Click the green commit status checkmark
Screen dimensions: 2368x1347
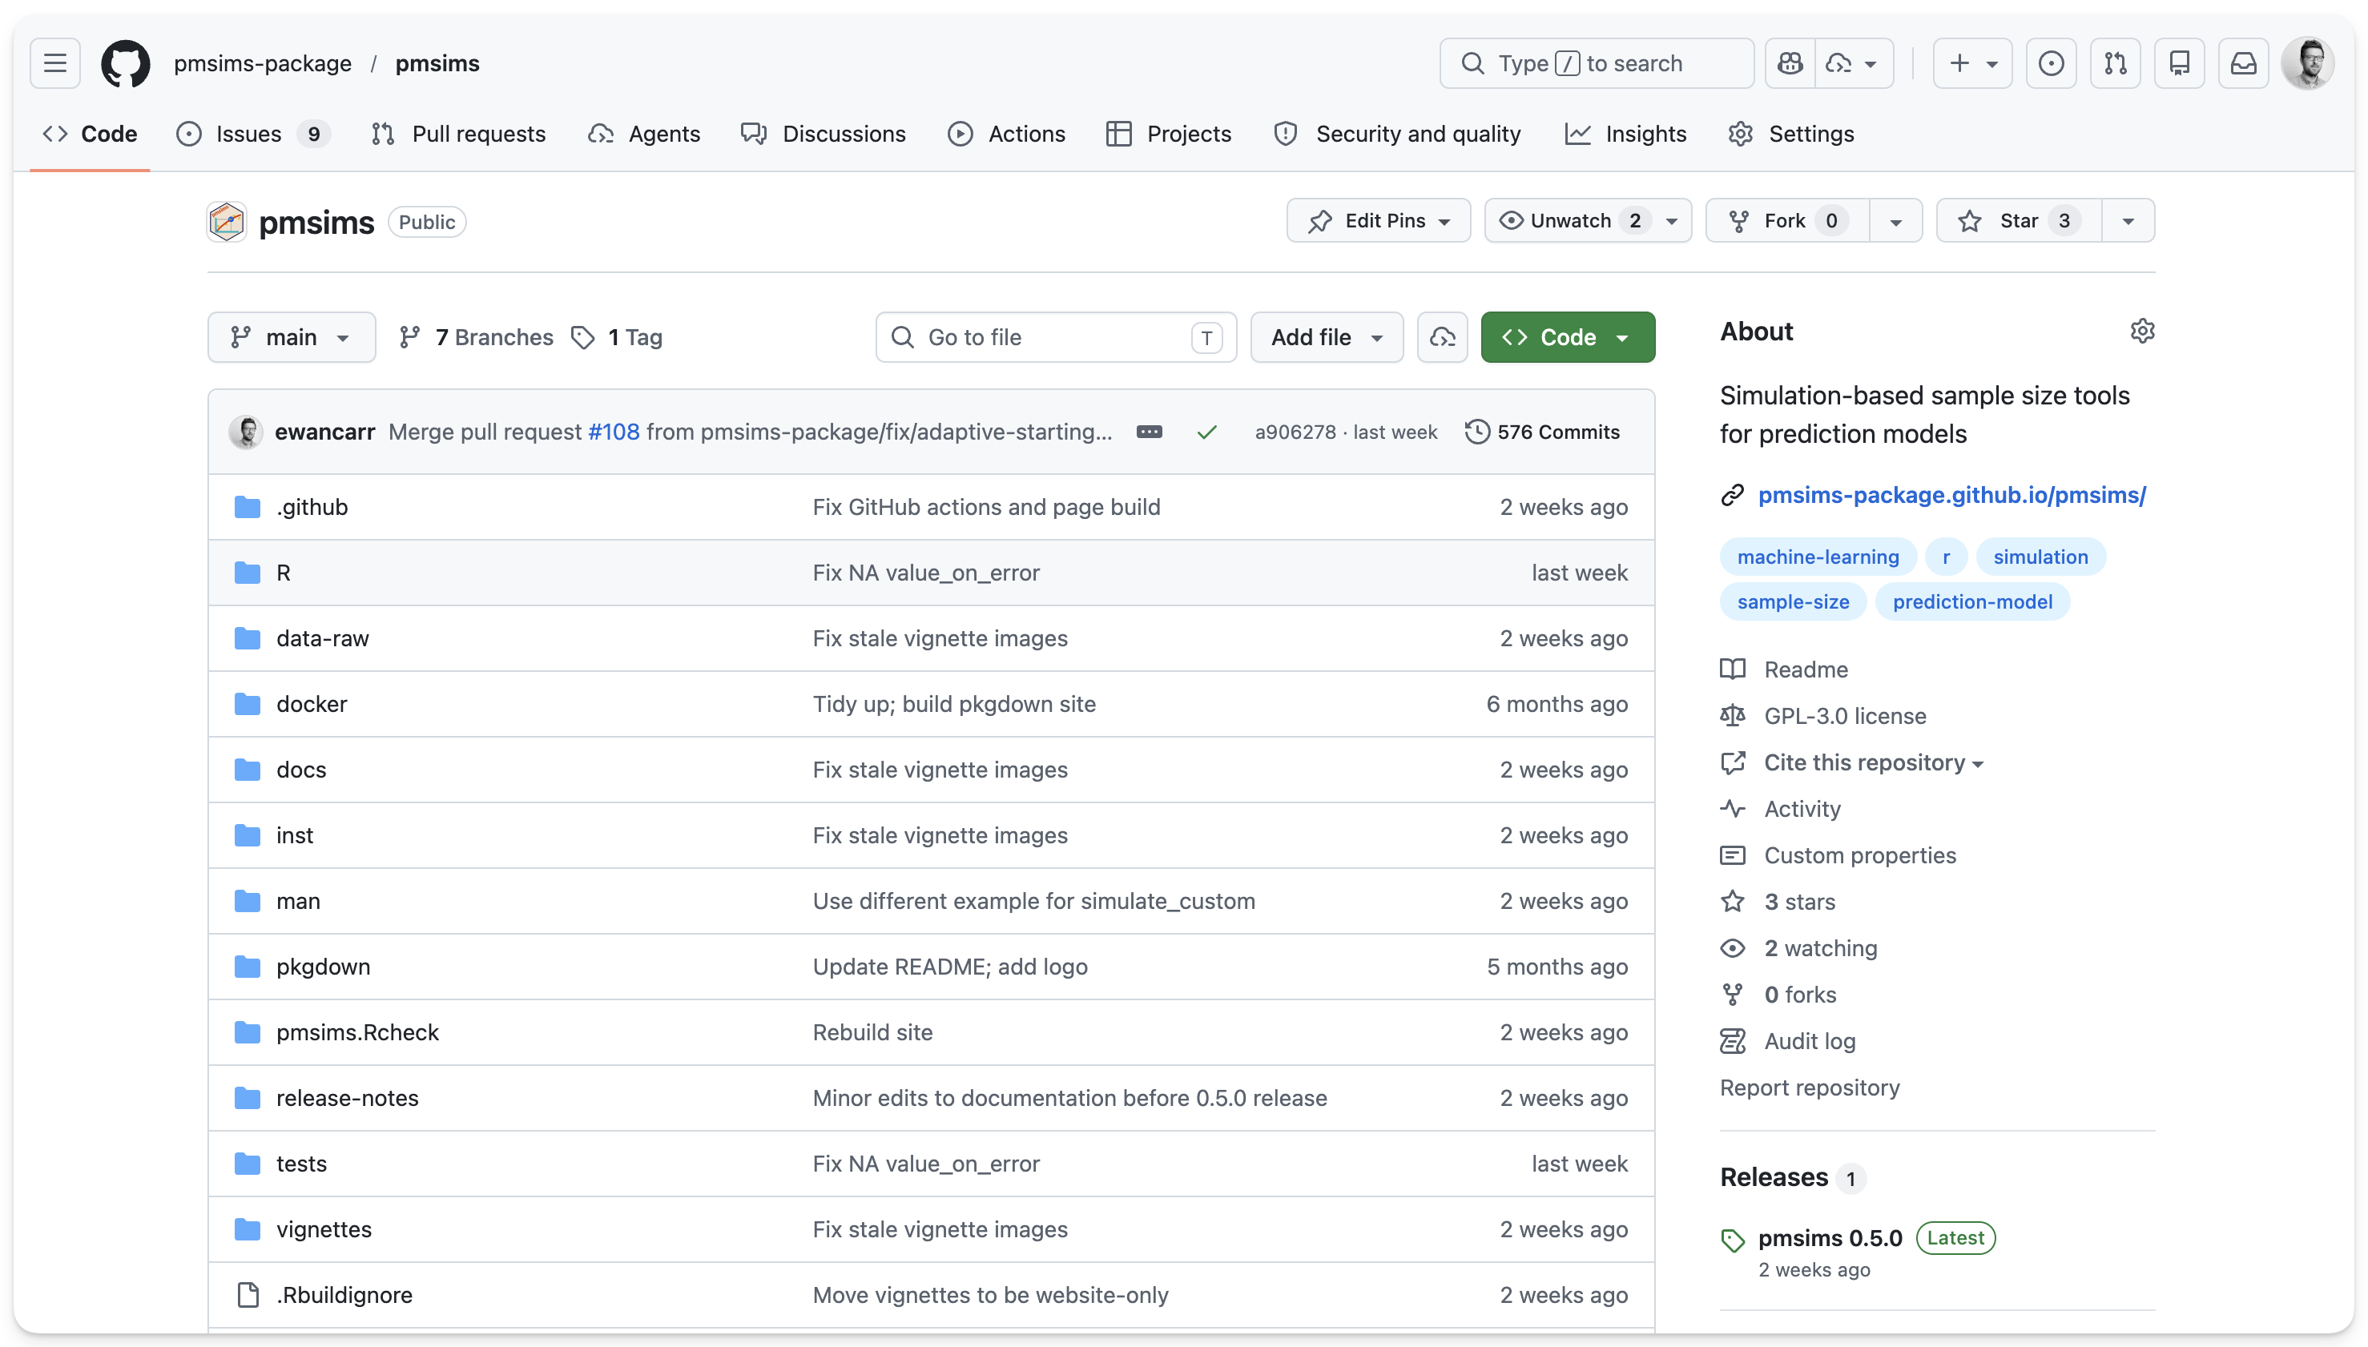coord(1206,432)
